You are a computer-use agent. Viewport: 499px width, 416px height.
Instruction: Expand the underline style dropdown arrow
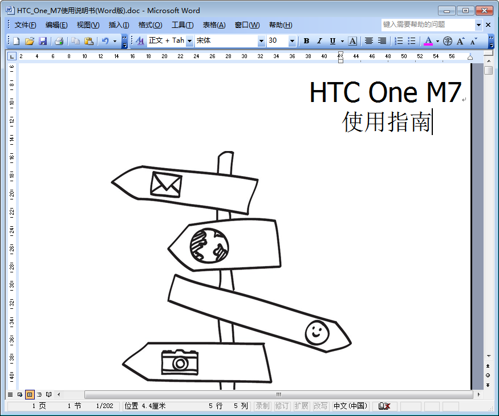coord(342,41)
